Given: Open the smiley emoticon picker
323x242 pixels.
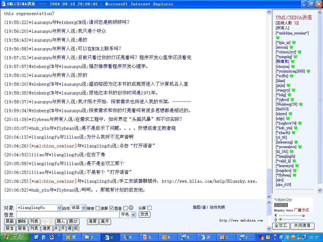Looking at the screenshot, I should click(x=131, y=208).
